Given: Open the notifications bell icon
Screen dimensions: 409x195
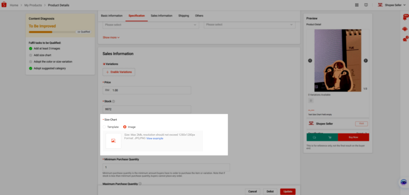Looking at the screenshot, I should pyautogui.click(x=405, y=18).
